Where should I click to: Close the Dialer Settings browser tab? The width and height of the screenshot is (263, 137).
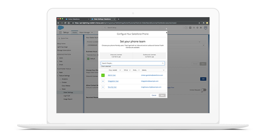pos(114,19)
